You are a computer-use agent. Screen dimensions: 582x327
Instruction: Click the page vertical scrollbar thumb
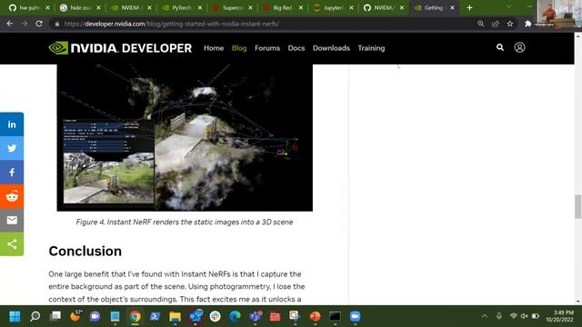(x=578, y=206)
